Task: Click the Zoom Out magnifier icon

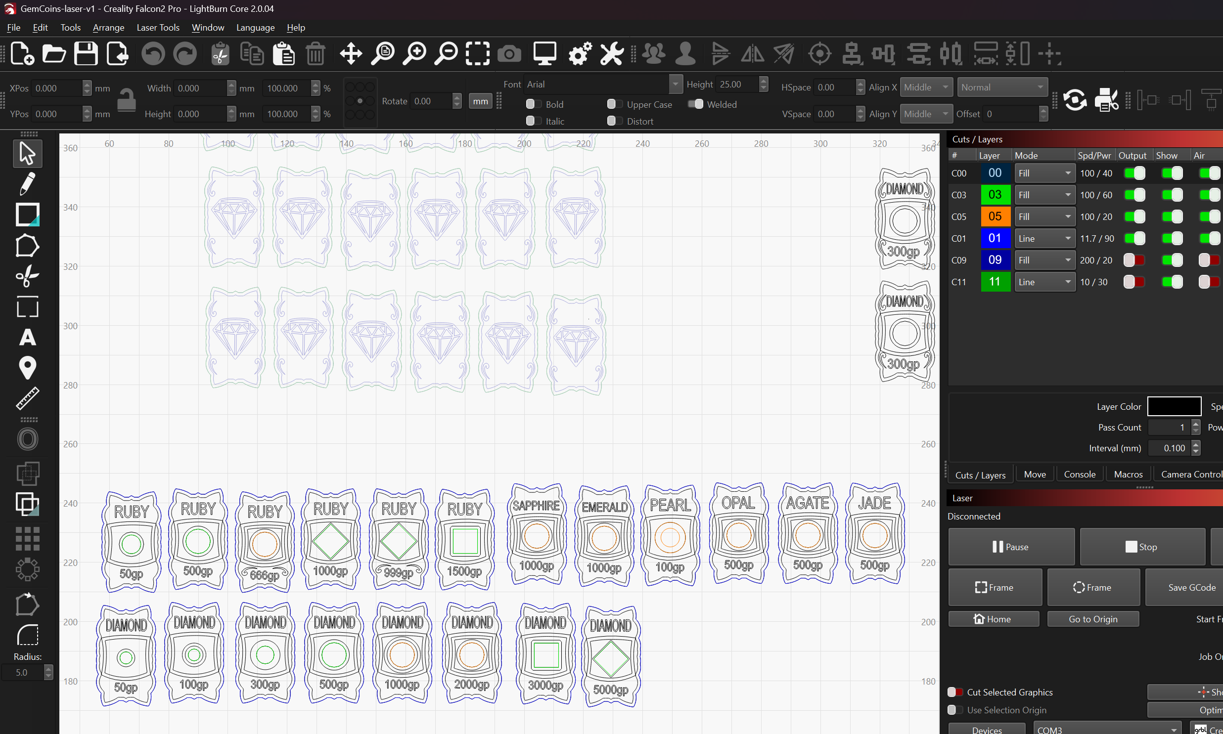Action: pyautogui.click(x=446, y=53)
